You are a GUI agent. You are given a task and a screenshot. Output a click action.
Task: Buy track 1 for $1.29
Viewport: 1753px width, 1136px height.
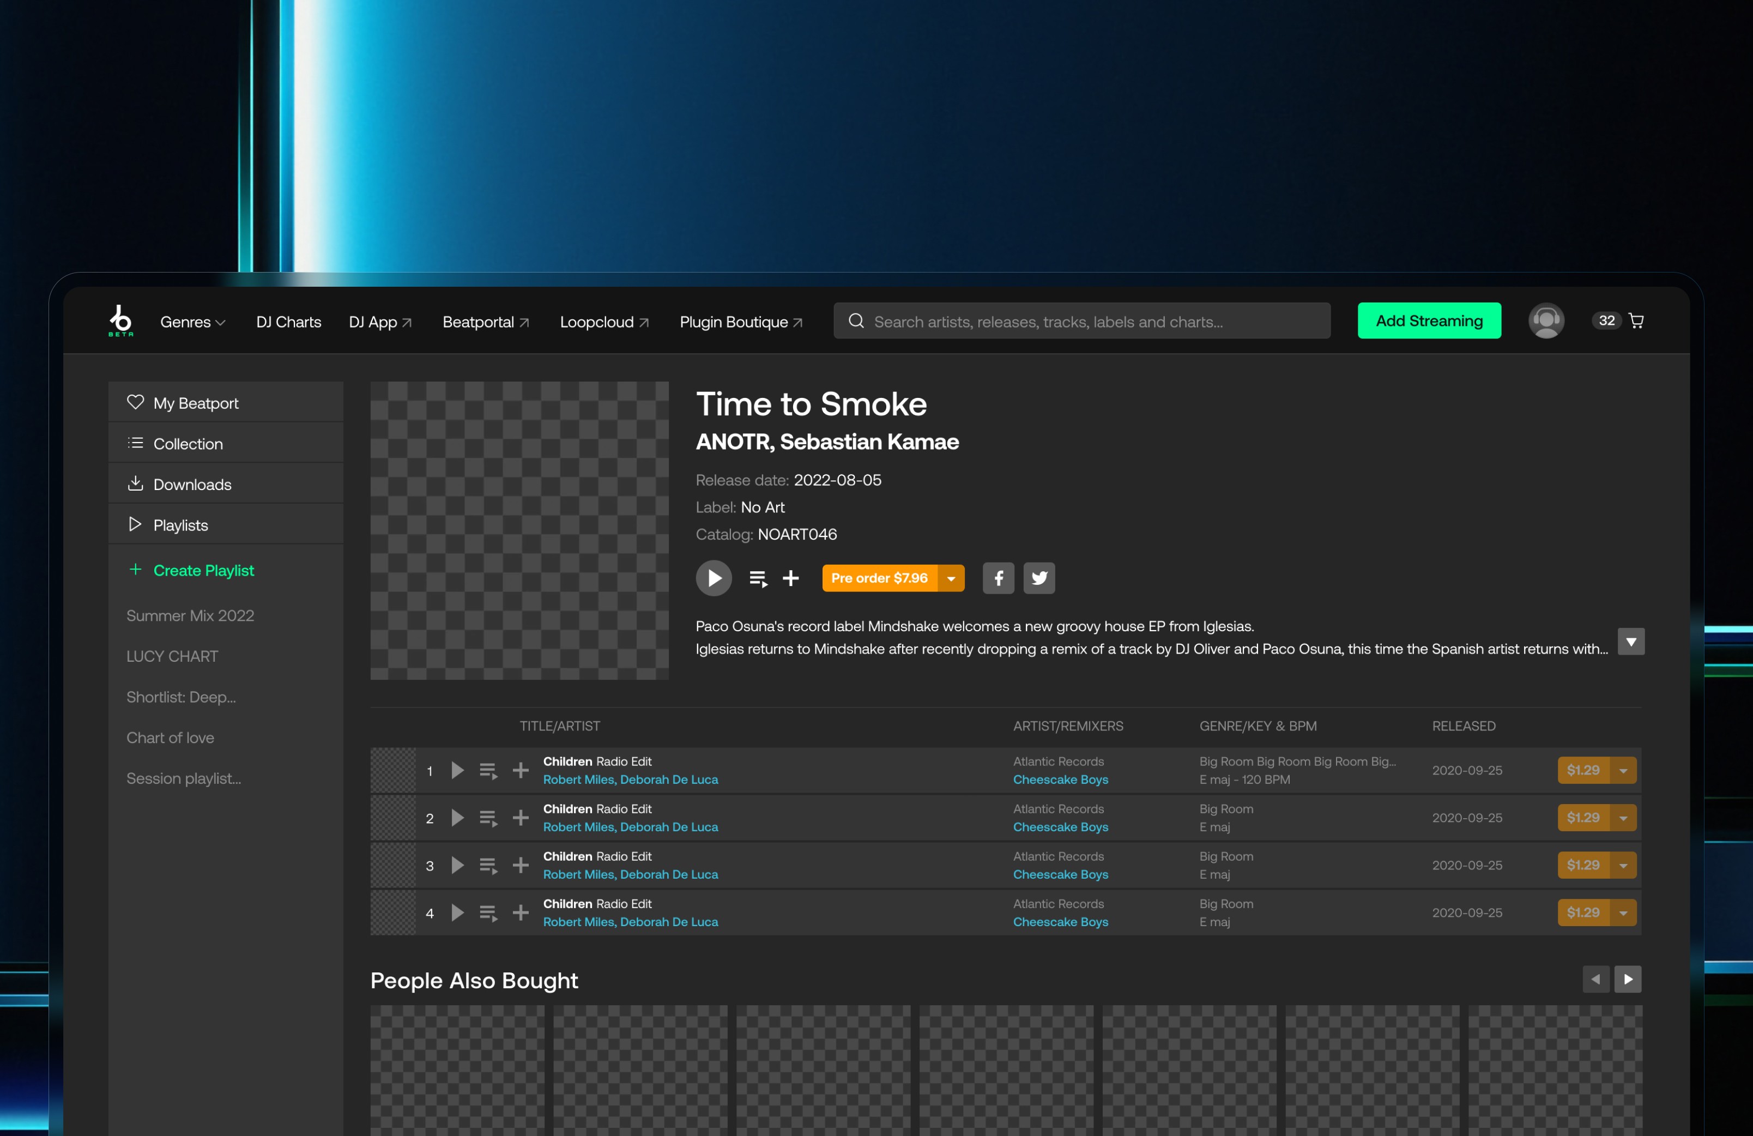pos(1583,771)
